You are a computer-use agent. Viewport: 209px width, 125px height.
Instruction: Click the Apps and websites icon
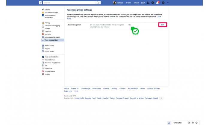43,57
